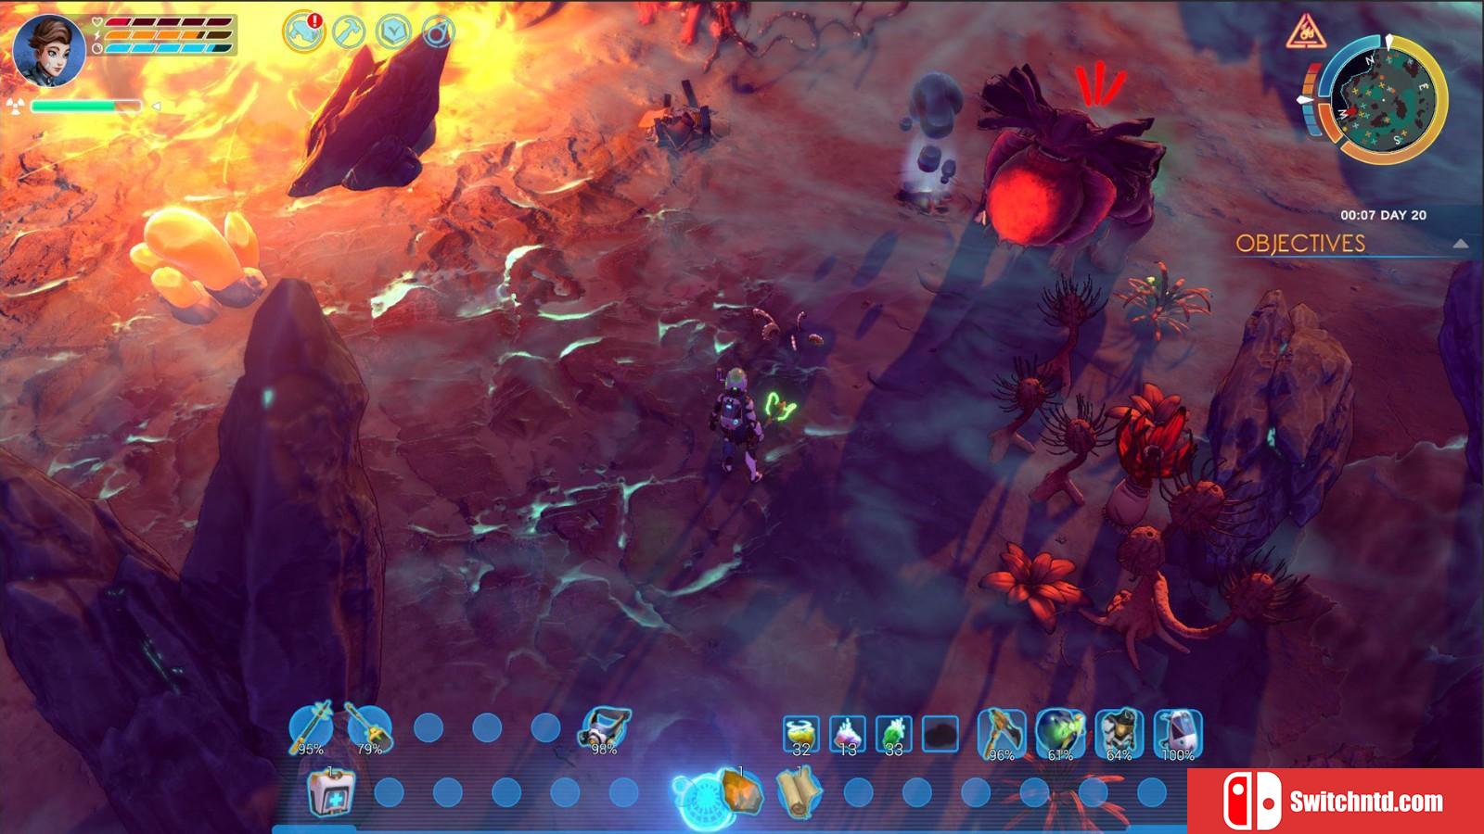Click the blue oxygen bar
The image size is (1484, 834).
pyautogui.click(x=168, y=48)
